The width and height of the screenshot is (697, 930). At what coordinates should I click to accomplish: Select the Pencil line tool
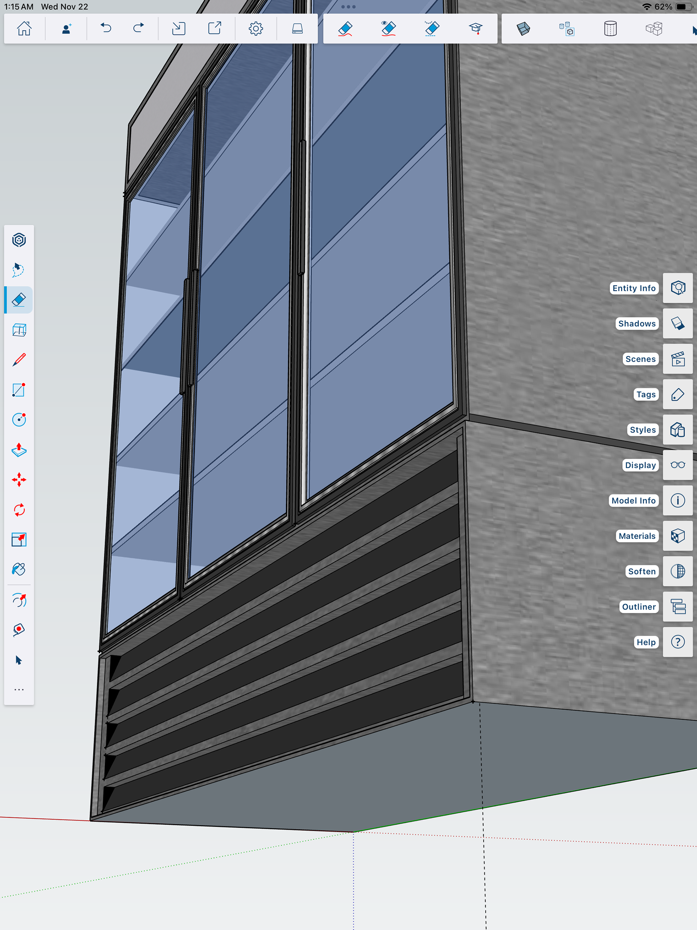pyautogui.click(x=19, y=360)
